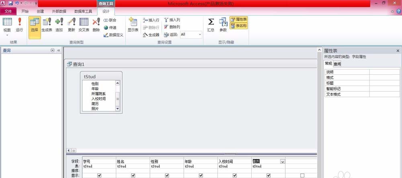Select the 选择 (Select) query type

[35, 28]
